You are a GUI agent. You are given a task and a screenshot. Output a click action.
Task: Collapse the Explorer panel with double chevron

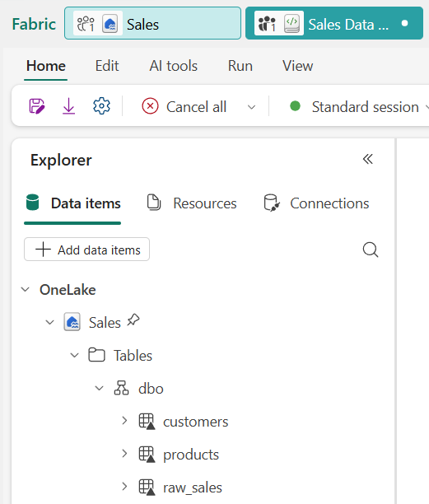(x=368, y=159)
